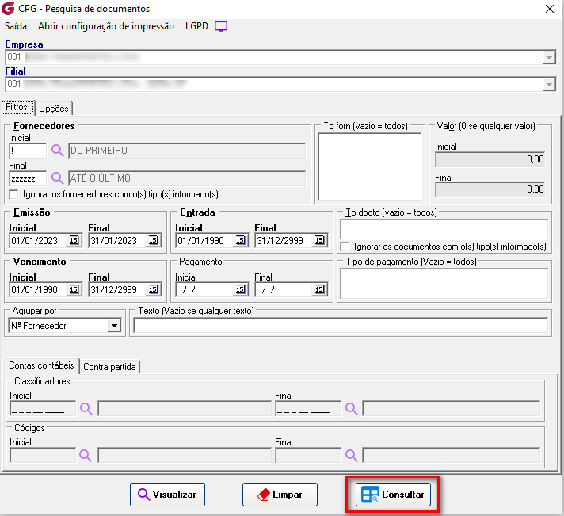Click the Vencimento Final date field
Image resolution: width=564 pixels, height=516 pixels.
117,289
